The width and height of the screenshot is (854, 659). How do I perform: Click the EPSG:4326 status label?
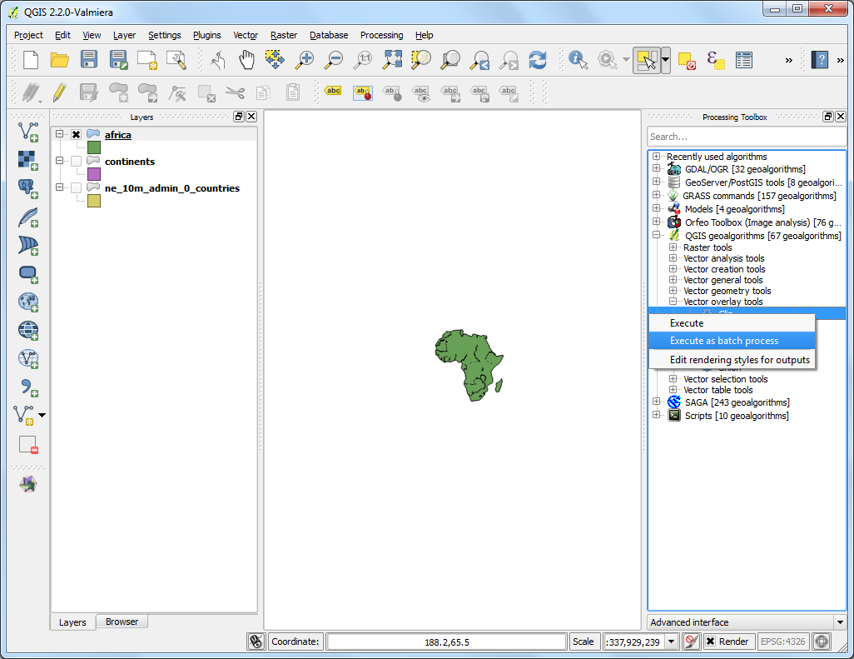782,642
